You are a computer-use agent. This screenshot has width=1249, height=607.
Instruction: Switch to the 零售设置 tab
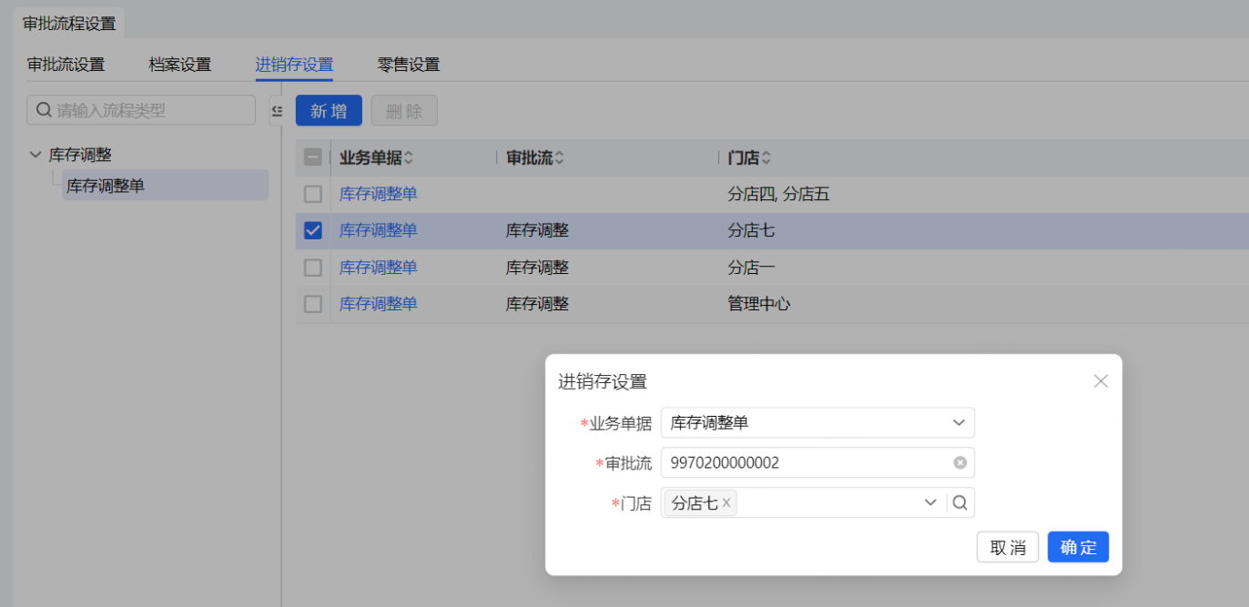[409, 65]
